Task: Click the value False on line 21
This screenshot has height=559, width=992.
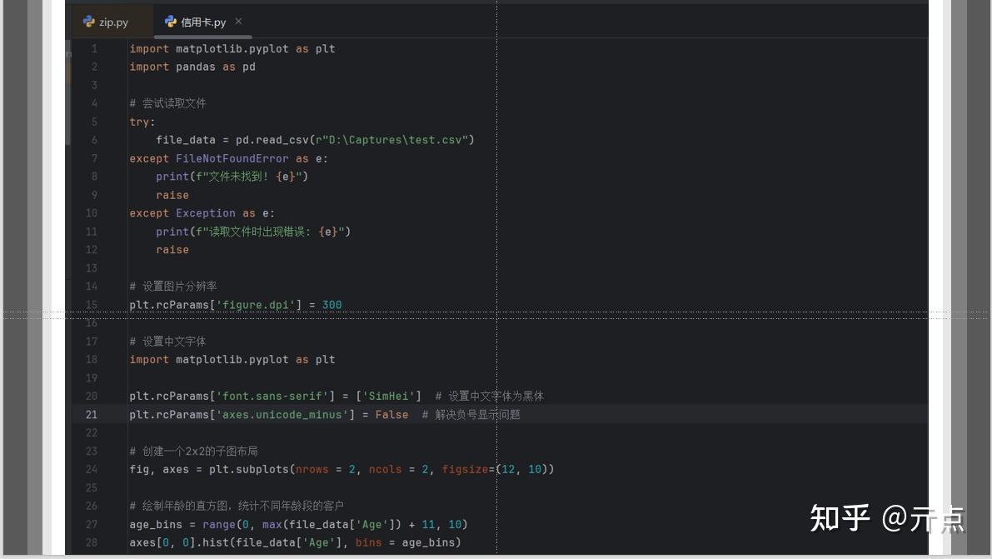Action: click(391, 414)
